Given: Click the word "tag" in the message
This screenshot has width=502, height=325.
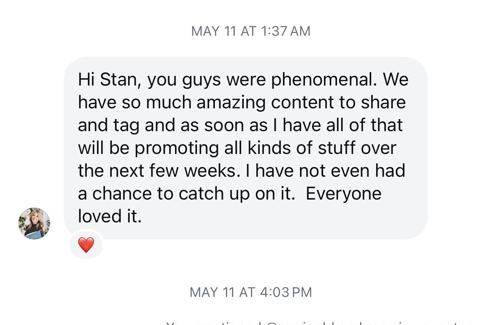Looking at the screenshot, I should click(x=127, y=125).
